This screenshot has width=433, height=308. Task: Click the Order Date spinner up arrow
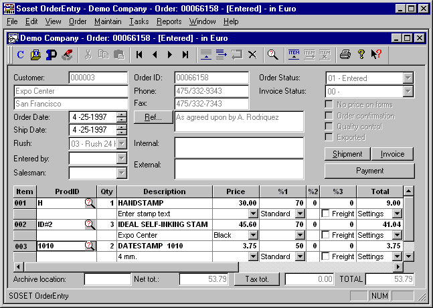tap(121, 114)
